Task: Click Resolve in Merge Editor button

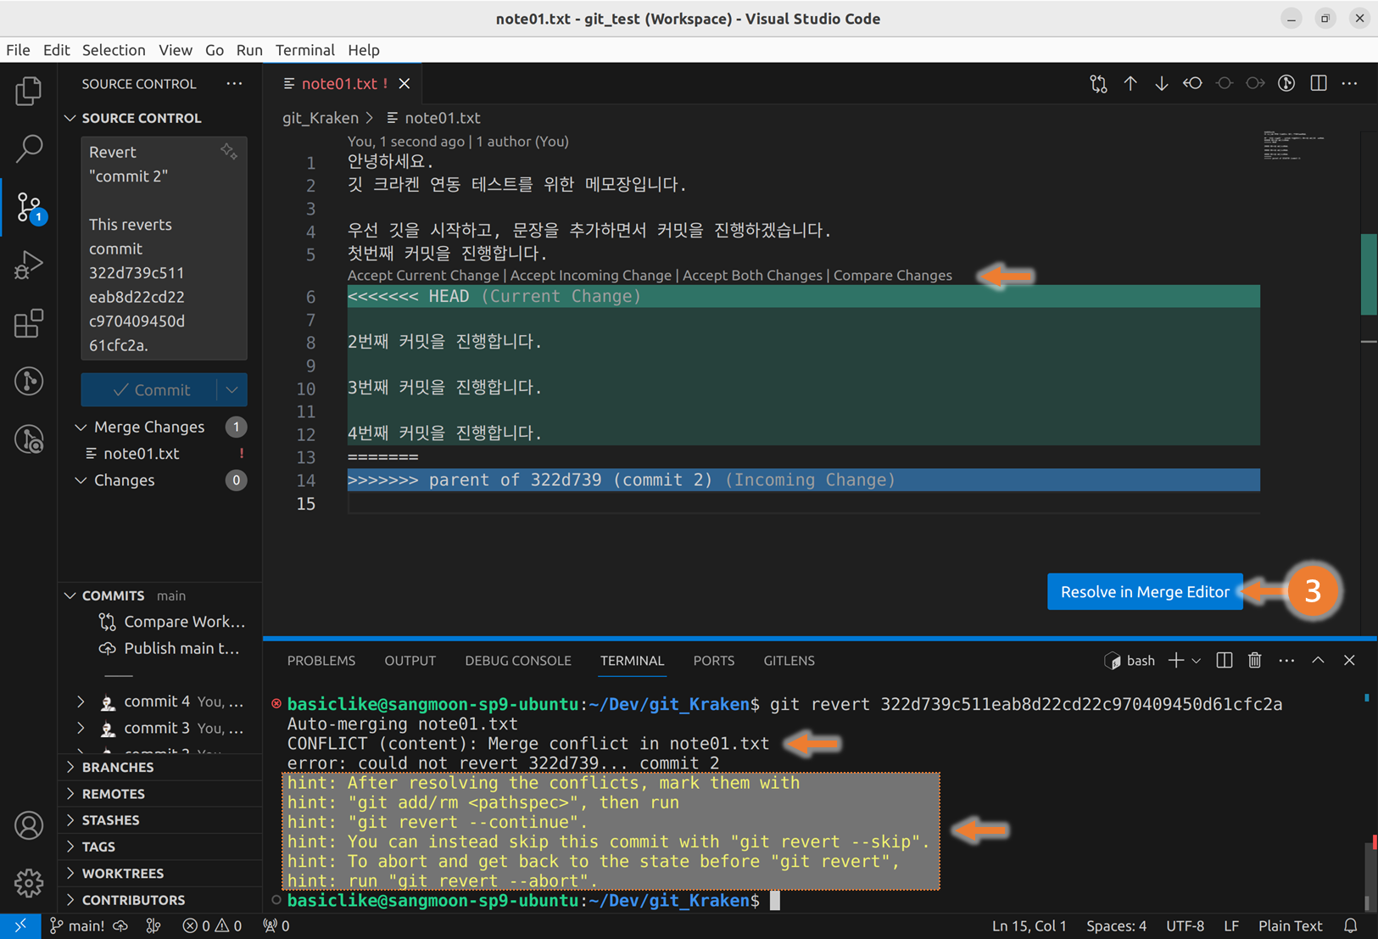Action: tap(1145, 592)
